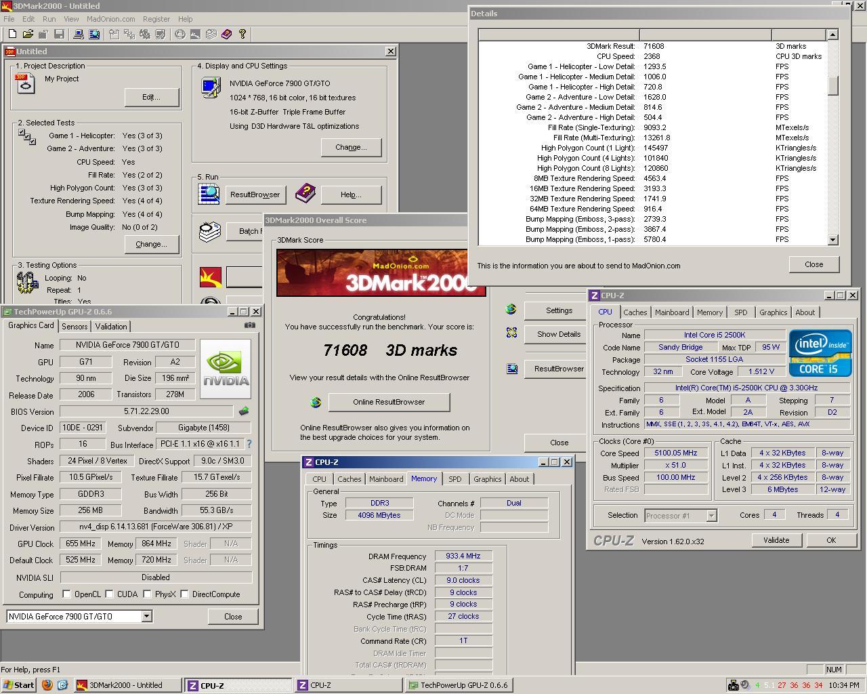The height and width of the screenshot is (694, 867).
Task: Launch Firefox from the quick launch bar
Action: pos(47,685)
